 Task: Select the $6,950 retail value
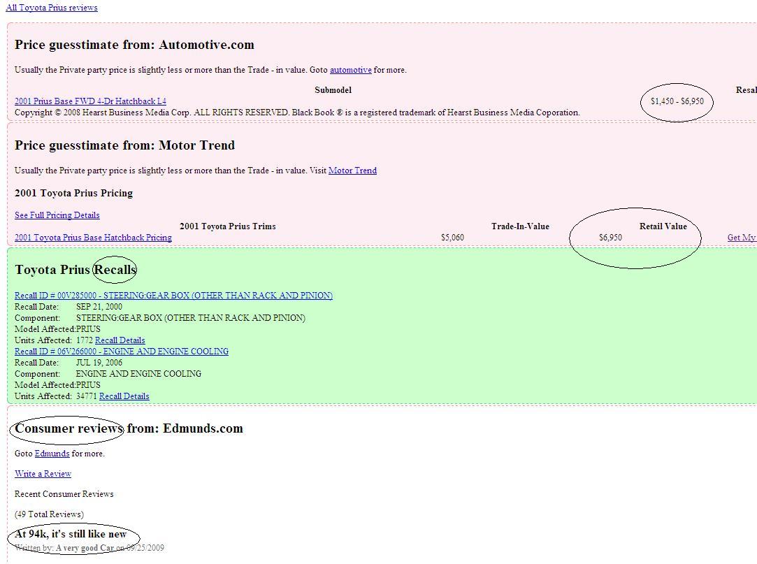coord(610,237)
